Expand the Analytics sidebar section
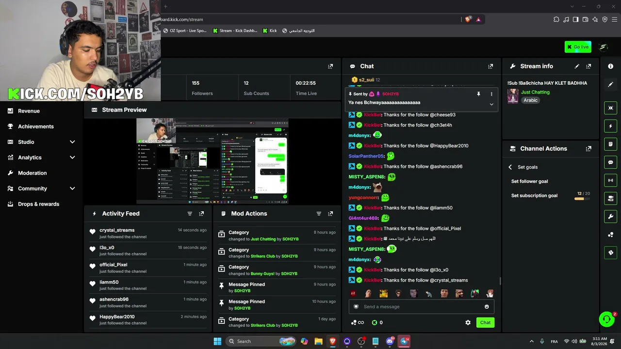The width and height of the screenshot is (621, 349). pos(72,158)
